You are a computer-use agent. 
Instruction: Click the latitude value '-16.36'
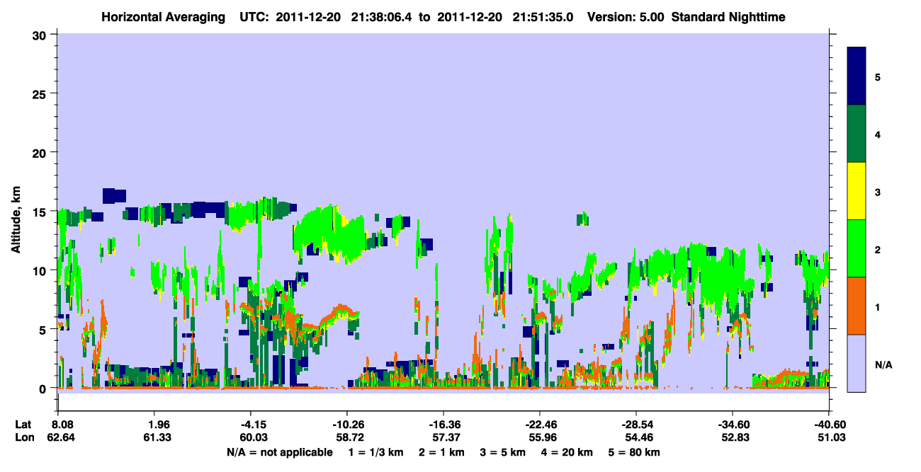tap(443, 425)
